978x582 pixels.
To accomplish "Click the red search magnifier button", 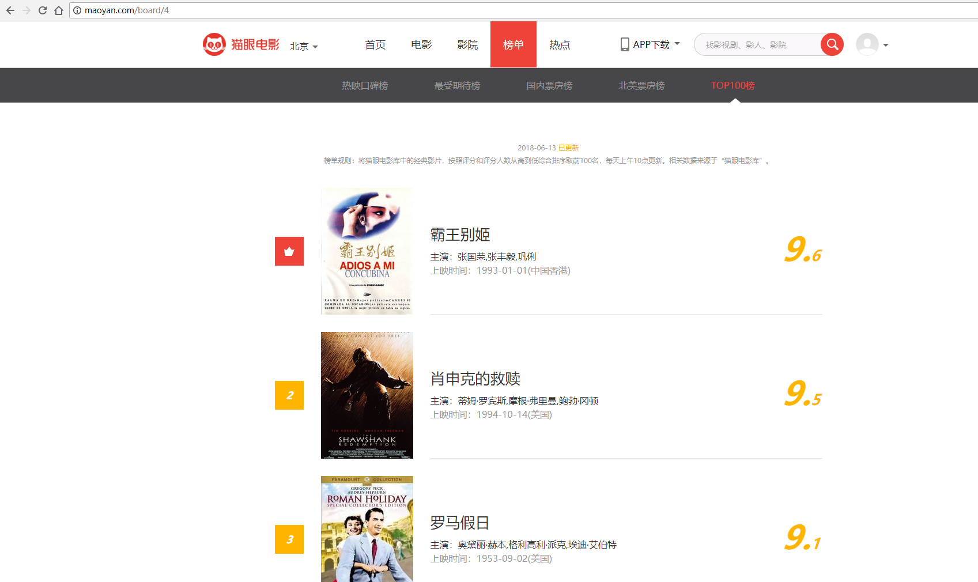I will click(832, 44).
